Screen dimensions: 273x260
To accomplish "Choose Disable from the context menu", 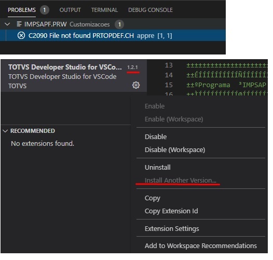I will click(x=156, y=136).
